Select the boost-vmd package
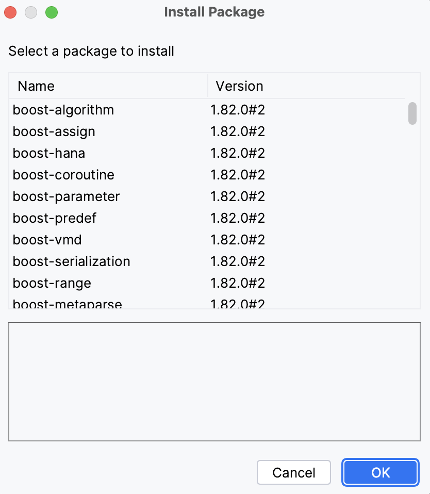 point(47,240)
